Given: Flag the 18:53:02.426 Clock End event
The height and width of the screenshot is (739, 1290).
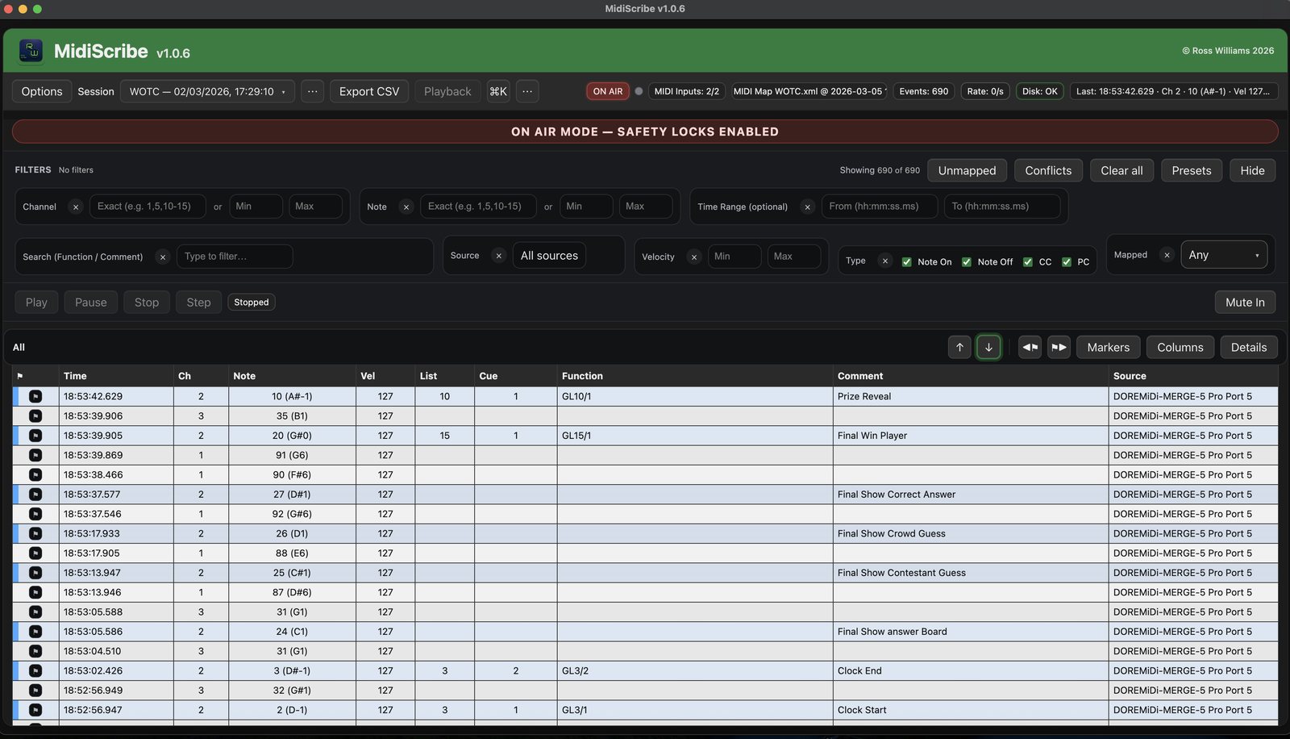Looking at the screenshot, I should (35, 670).
